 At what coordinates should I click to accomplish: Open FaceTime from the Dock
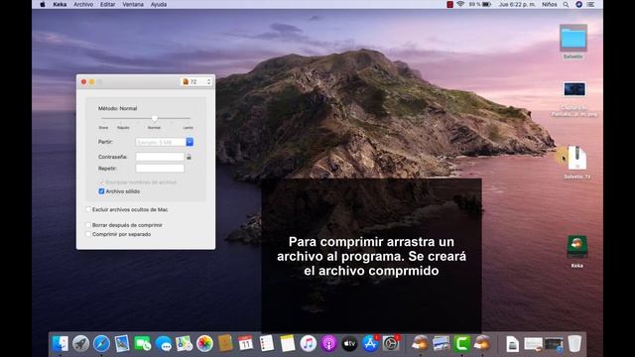click(x=143, y=344)
